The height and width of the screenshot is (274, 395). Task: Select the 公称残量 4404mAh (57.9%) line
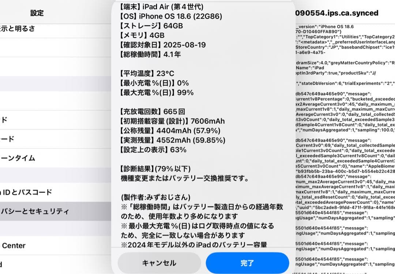170,131
